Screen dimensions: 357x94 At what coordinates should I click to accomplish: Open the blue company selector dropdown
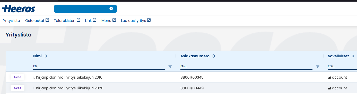coord(85,9)
